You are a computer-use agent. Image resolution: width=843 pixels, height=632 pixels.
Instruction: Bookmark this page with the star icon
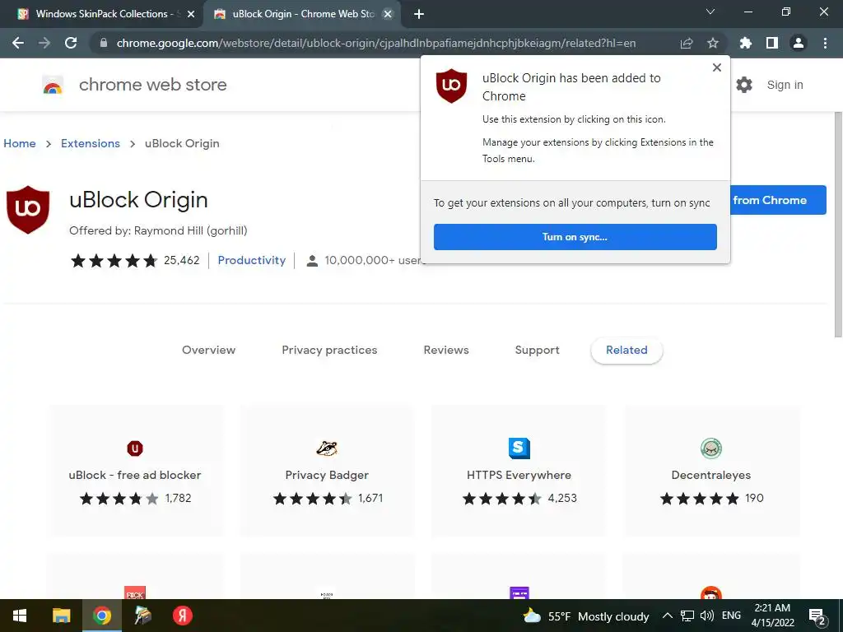tap(713, 43)
